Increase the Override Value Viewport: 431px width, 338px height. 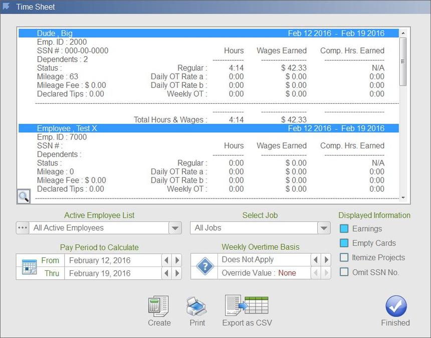pyautogui.click(x=326, y=273)
